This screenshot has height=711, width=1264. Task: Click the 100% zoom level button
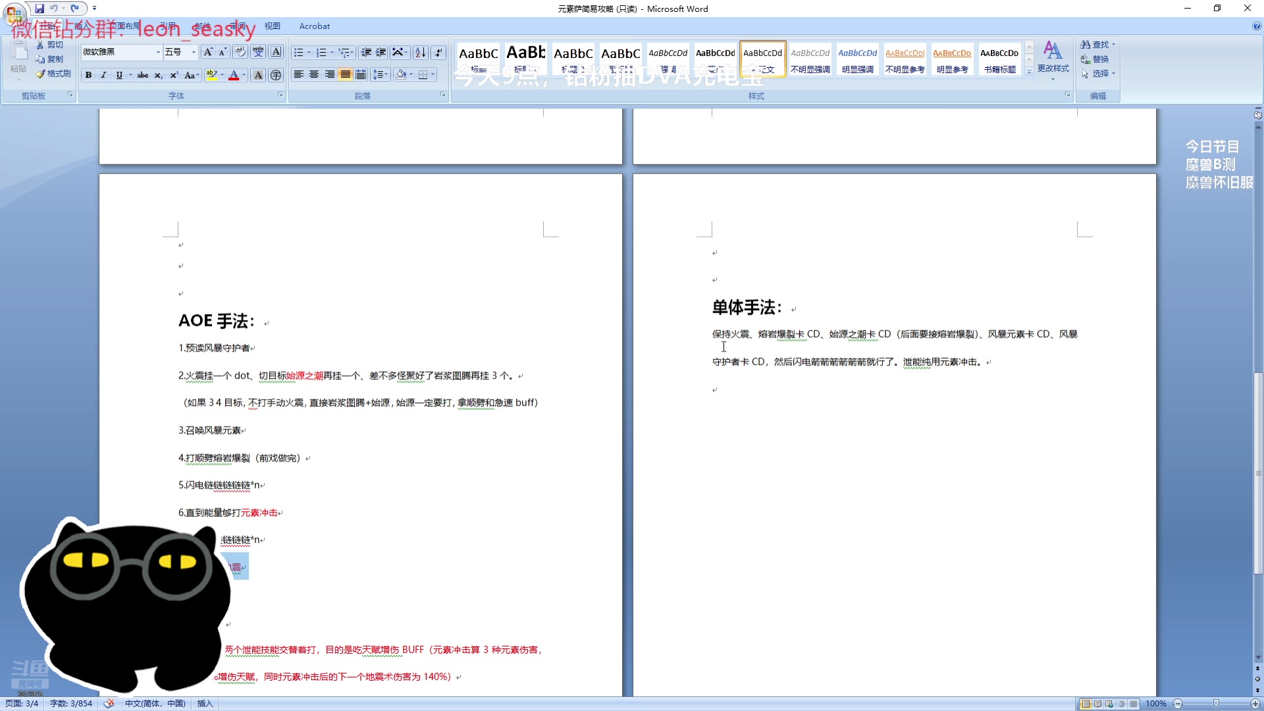[x=1155, y=704]
